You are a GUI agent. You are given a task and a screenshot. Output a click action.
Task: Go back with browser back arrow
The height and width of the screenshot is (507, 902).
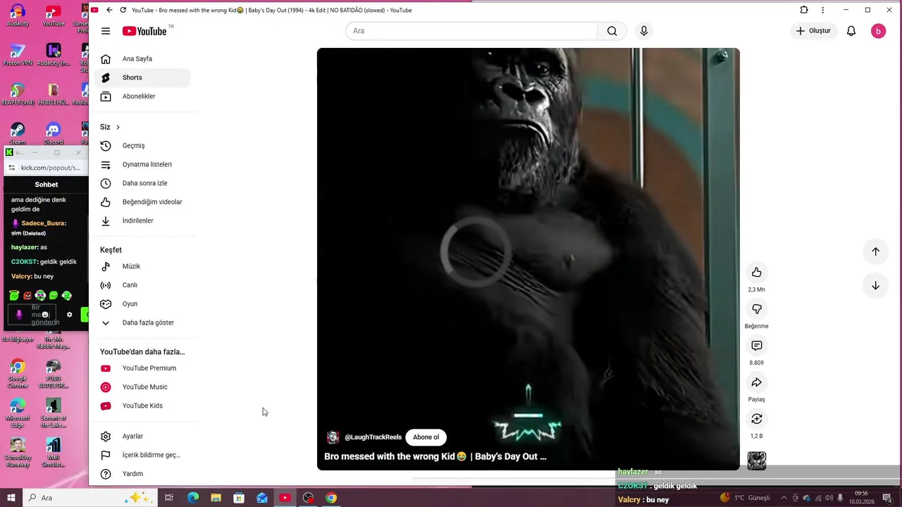pyautogui.click(x=109, y=10)
